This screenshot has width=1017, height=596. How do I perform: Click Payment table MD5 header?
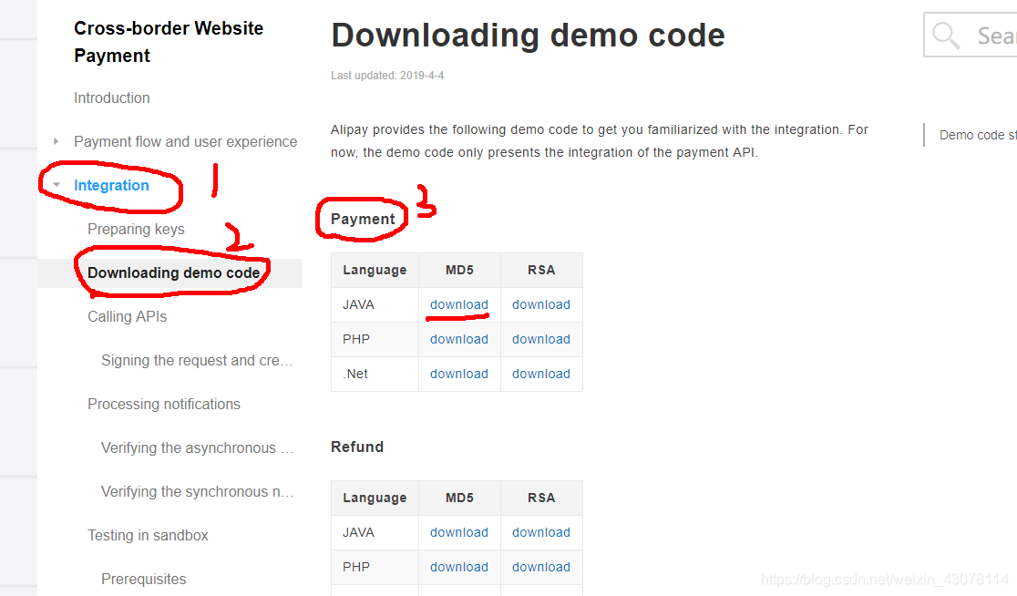point(460,270)
